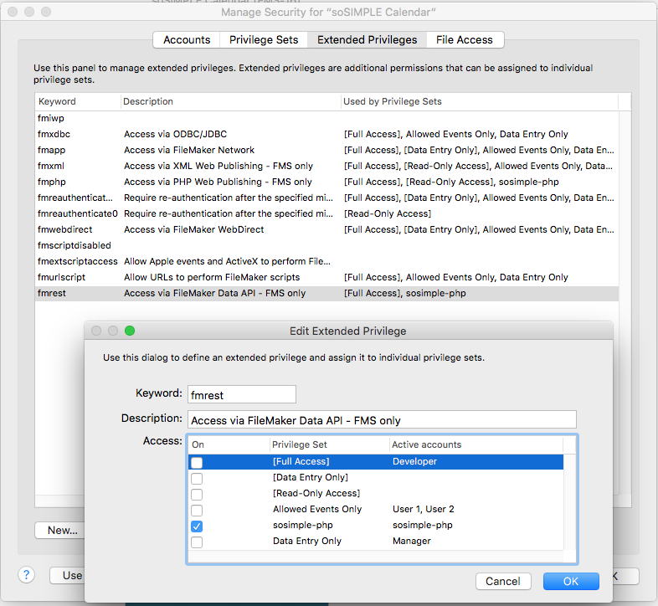
Task: Click Access via FileMaker WebDirect description
Action: pyautogui.click(x=194, y=229)
